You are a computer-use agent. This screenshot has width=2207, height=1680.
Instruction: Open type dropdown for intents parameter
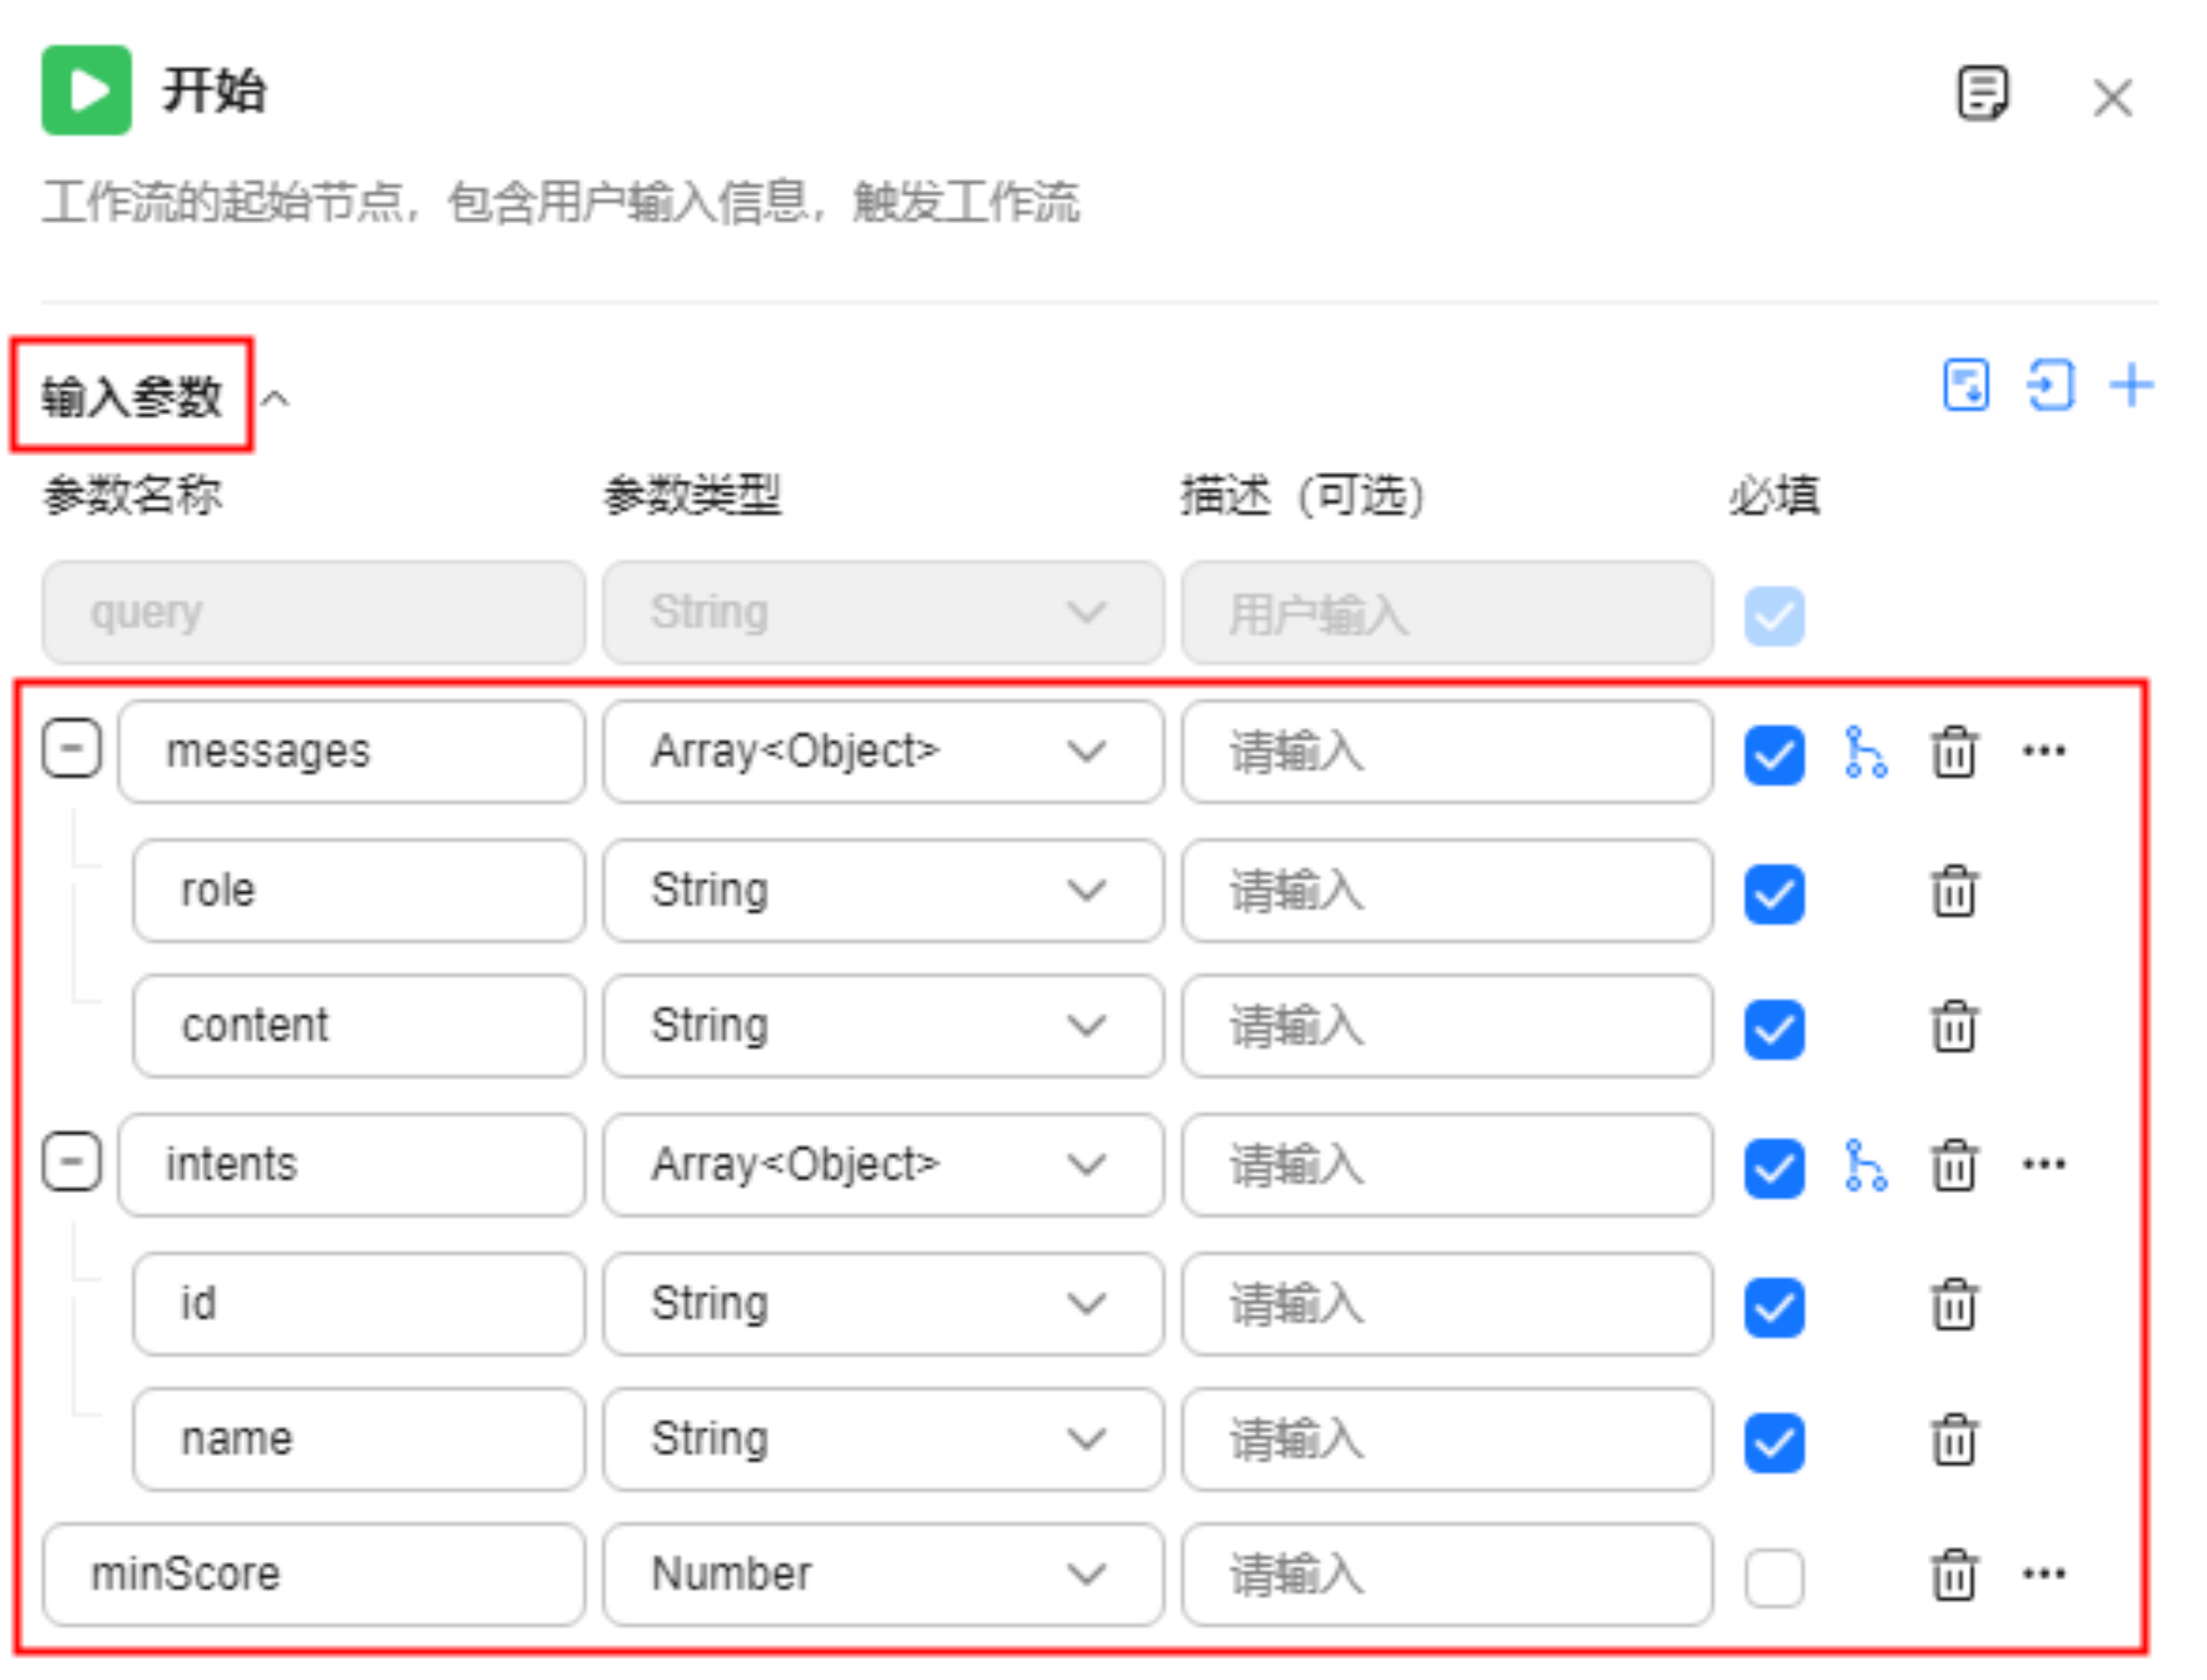click(884, 1165)
